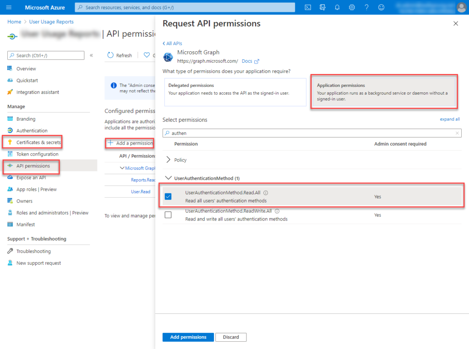Click the help question mark icon
This screenshot has height=349, width=469.
point(366,7)
